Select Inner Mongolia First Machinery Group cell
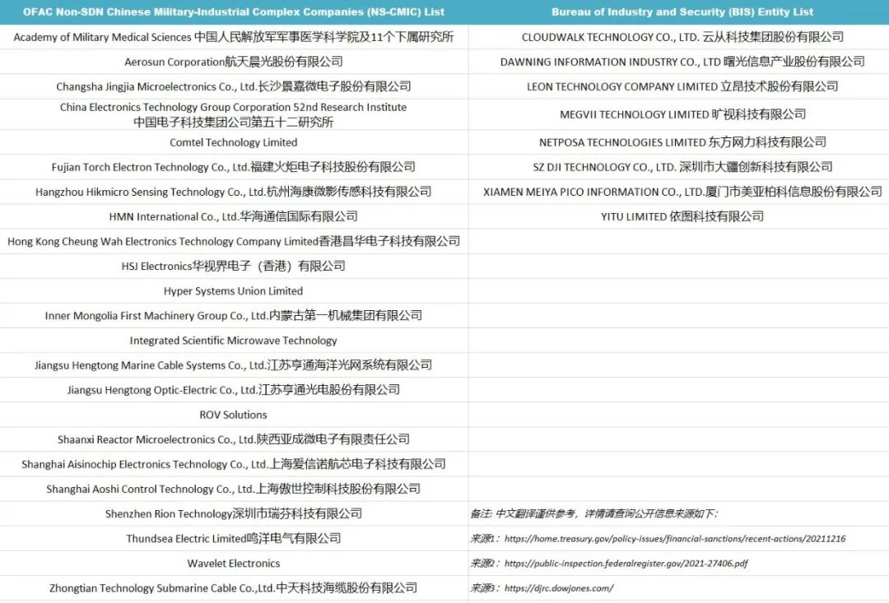The height and width of the screenshot is (603, 889). [234, 316]
